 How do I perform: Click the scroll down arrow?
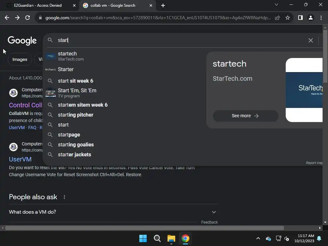click(x=325, y=222)
